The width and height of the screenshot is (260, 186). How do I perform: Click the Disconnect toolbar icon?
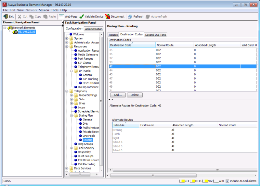(x=108, y=17)
